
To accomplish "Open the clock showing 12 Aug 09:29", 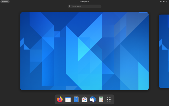I will pos(84,2).
